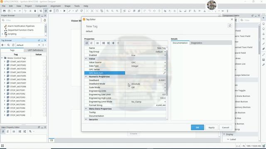This screenshot has width=266, height=149.
Task: Open the Tag Group dropdown
Action: (165, 52)
